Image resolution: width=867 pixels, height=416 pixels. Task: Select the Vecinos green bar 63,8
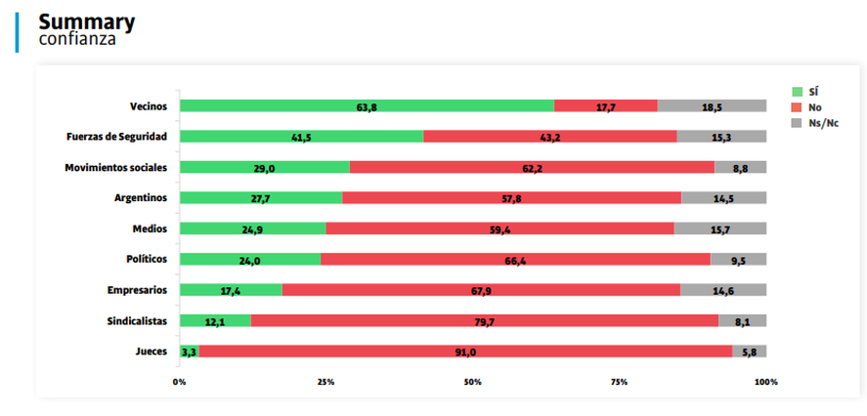(x=367, y=105)
